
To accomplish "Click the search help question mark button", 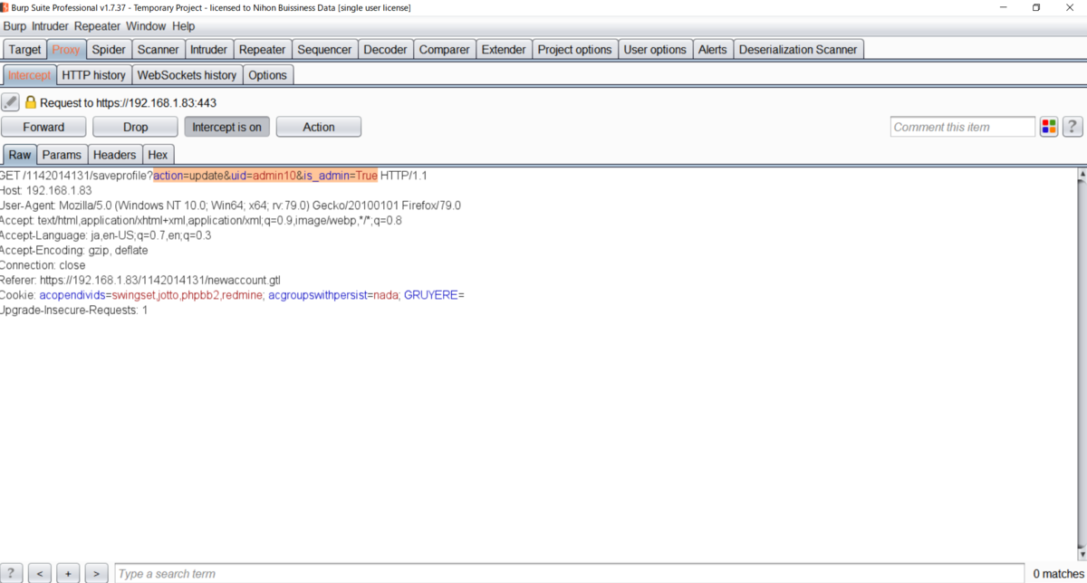I will pyautogui.click(x=11, y=573).
